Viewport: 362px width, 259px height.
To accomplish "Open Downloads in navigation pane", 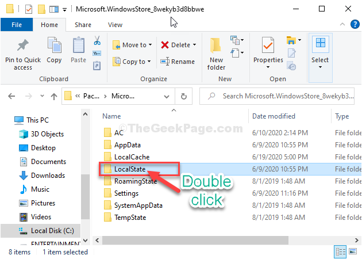I will 42,176.
